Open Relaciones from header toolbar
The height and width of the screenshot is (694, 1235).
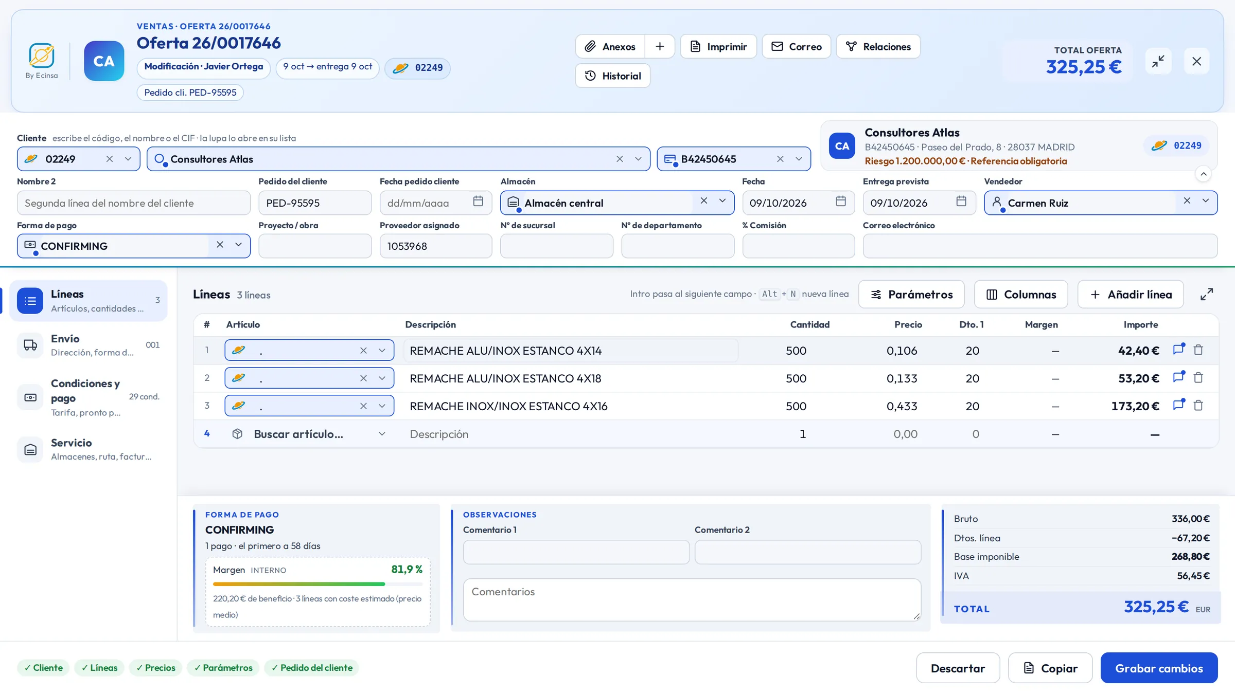tap(878, 47)
